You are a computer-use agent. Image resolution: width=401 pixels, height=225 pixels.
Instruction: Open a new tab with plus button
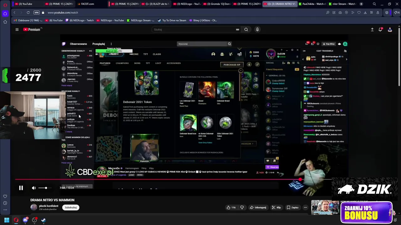361,4
